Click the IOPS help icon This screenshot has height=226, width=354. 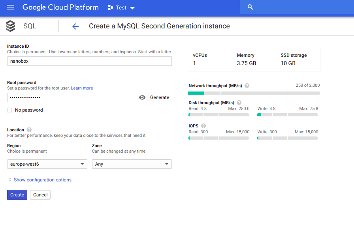click(203, 126)
